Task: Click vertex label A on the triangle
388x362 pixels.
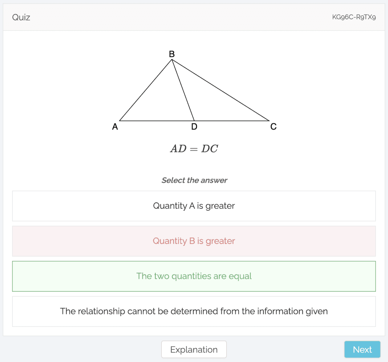Action: (115, 127)
